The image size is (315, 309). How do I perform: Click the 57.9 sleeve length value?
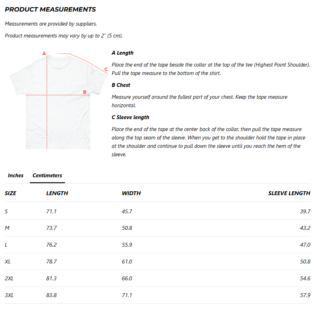pyautogui.click(x=305, y=295)
